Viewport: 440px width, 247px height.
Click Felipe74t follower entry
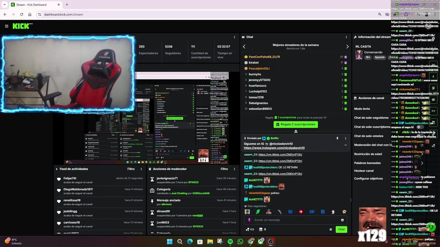[x=100, y=180]
